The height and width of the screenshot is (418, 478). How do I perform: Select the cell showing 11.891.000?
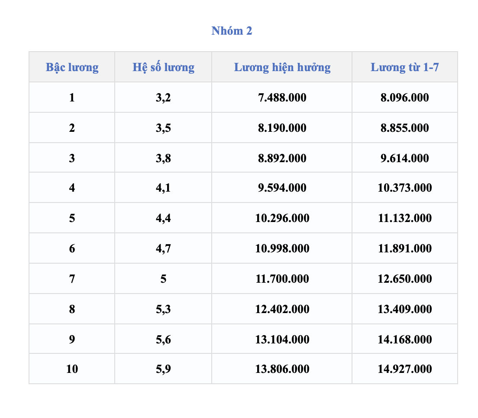pos(404,248)
